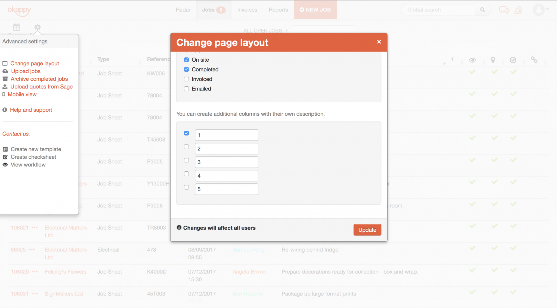The image size is (557, 308).
Task: Click the link chain column header icon
Action: [x=534, y=60]
